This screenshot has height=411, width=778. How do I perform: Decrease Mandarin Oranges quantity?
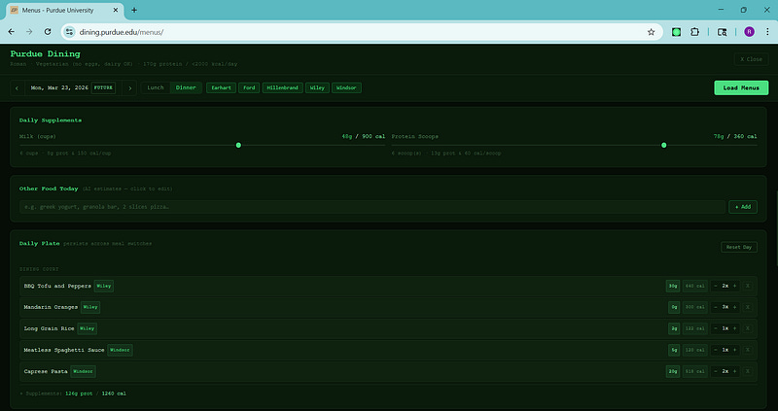715,307
